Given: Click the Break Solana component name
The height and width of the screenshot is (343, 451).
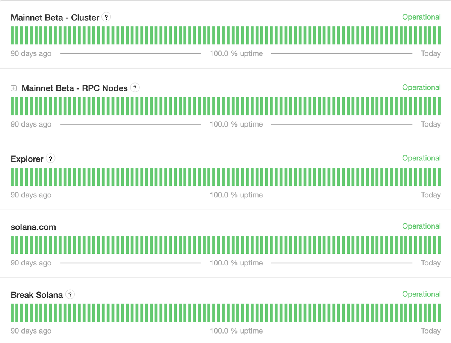Looking at the screenshot, I should tap(37, 295).
